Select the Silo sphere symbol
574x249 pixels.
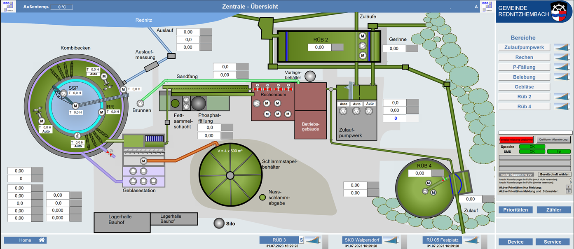[218, 223]
